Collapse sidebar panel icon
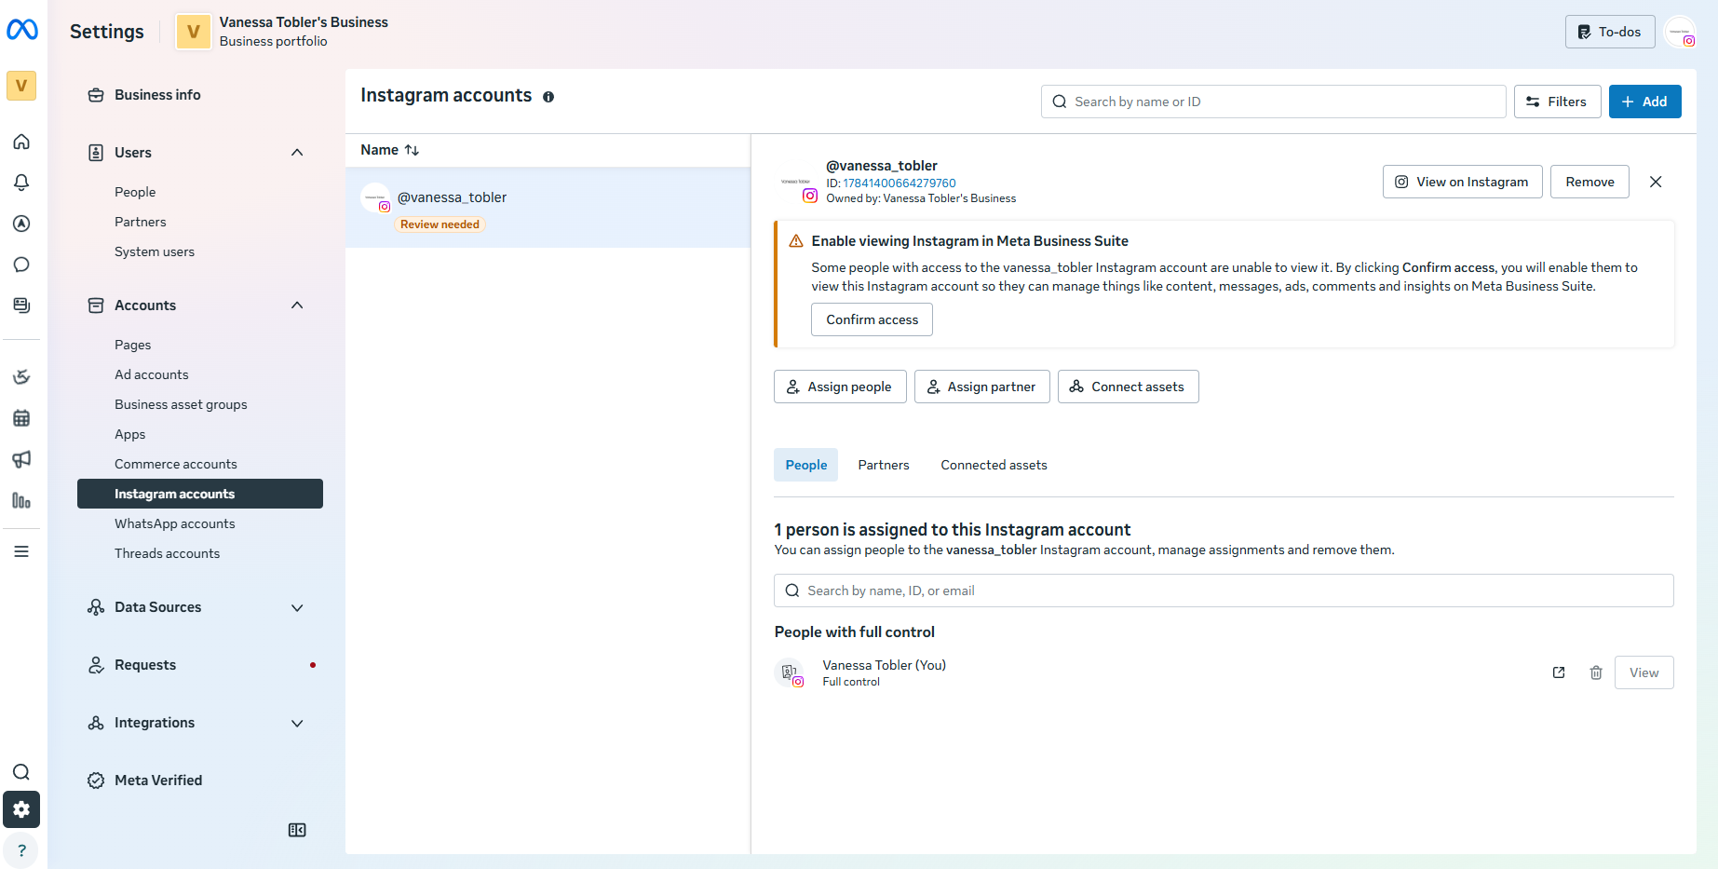This screenshot has height=869, width=1718. [297, 830]
